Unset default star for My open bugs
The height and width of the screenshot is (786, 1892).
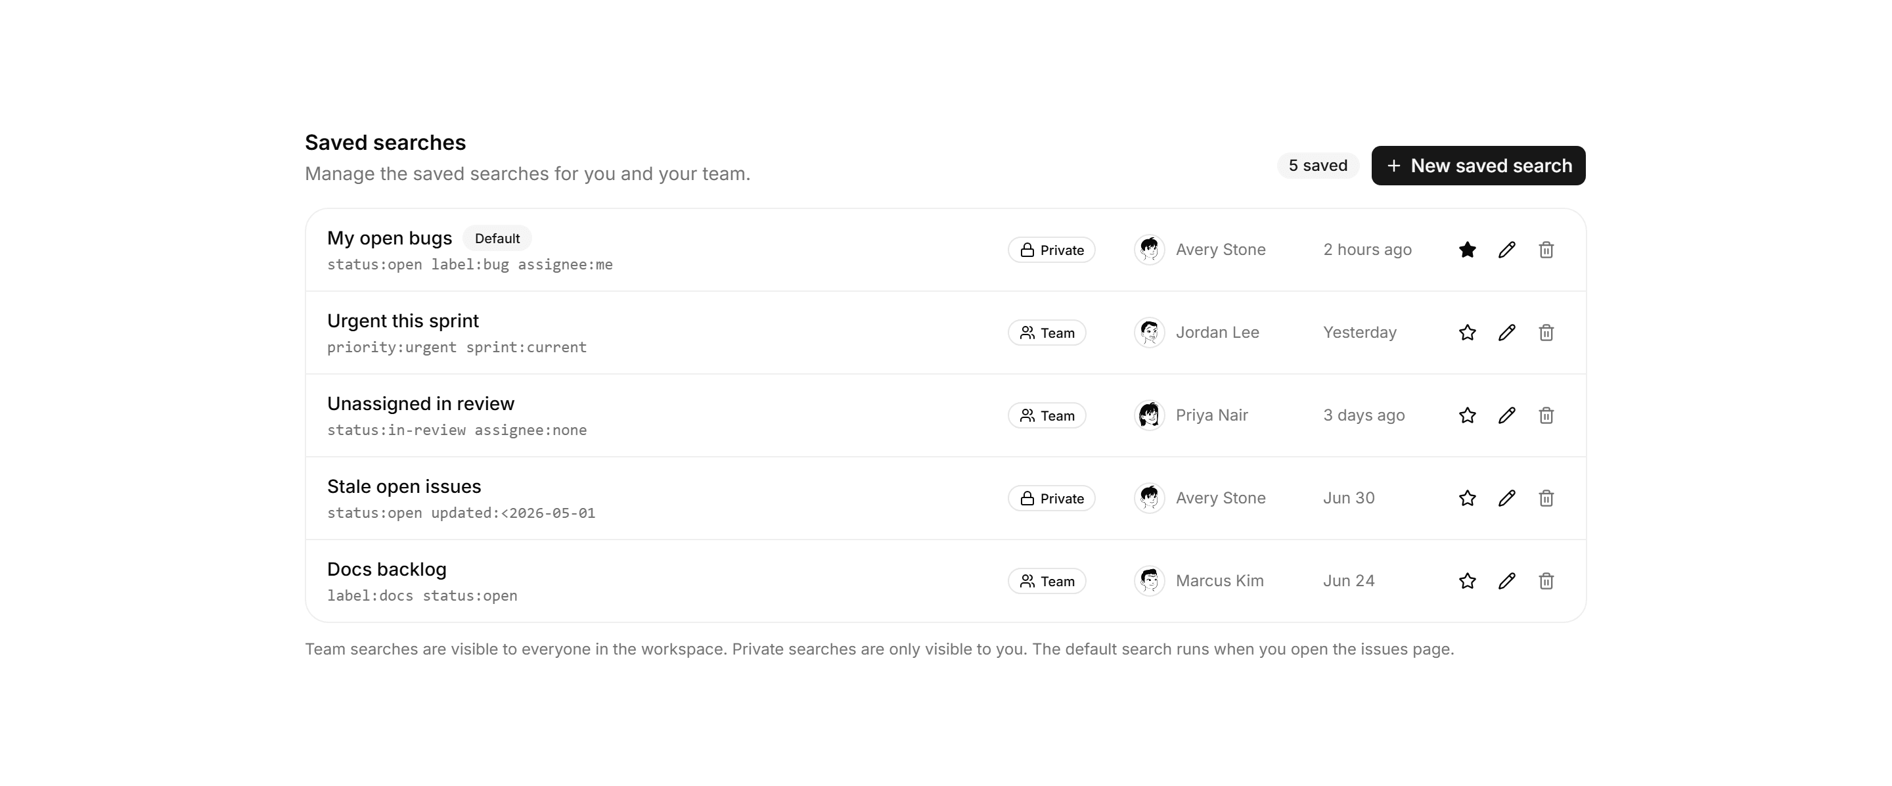1467,250
